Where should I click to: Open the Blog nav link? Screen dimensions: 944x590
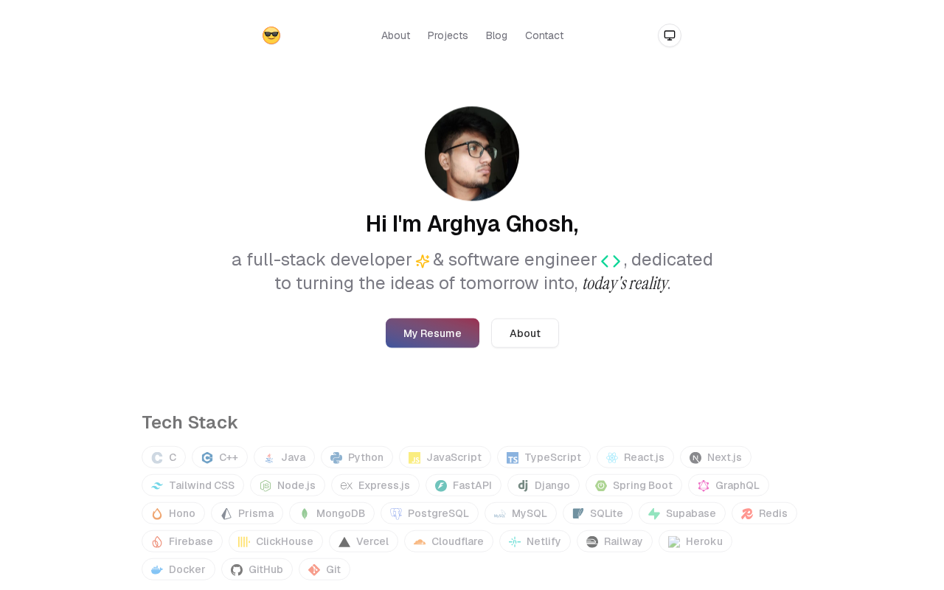496,35
